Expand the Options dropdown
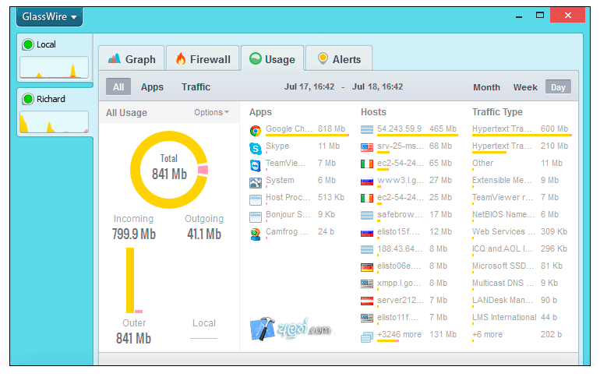The width and height of the screenshot is (600, 377). point(211,112)
